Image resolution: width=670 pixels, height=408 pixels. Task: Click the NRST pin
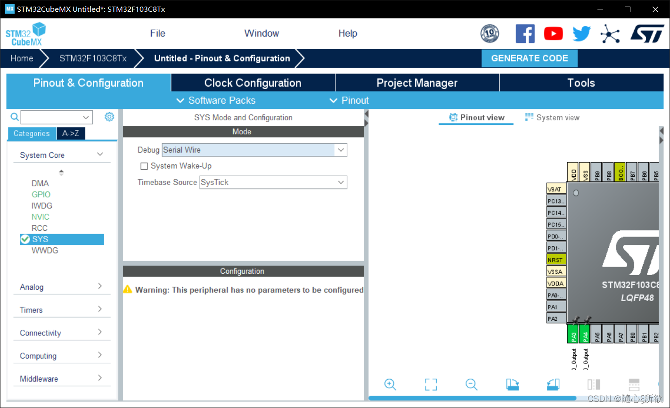pyautogui.click(x=556, y=260)
